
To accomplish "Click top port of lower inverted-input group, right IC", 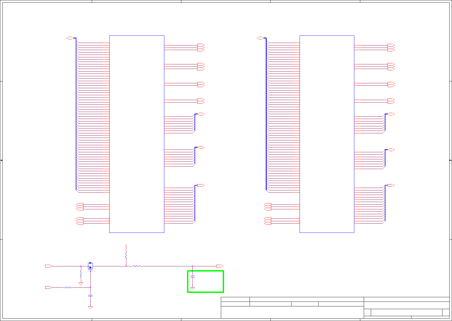I will click(267, 219).
